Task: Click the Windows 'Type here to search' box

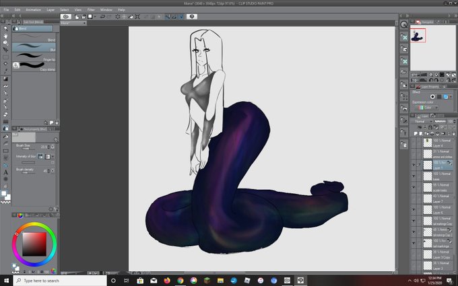Action: (x=61, y=281)
